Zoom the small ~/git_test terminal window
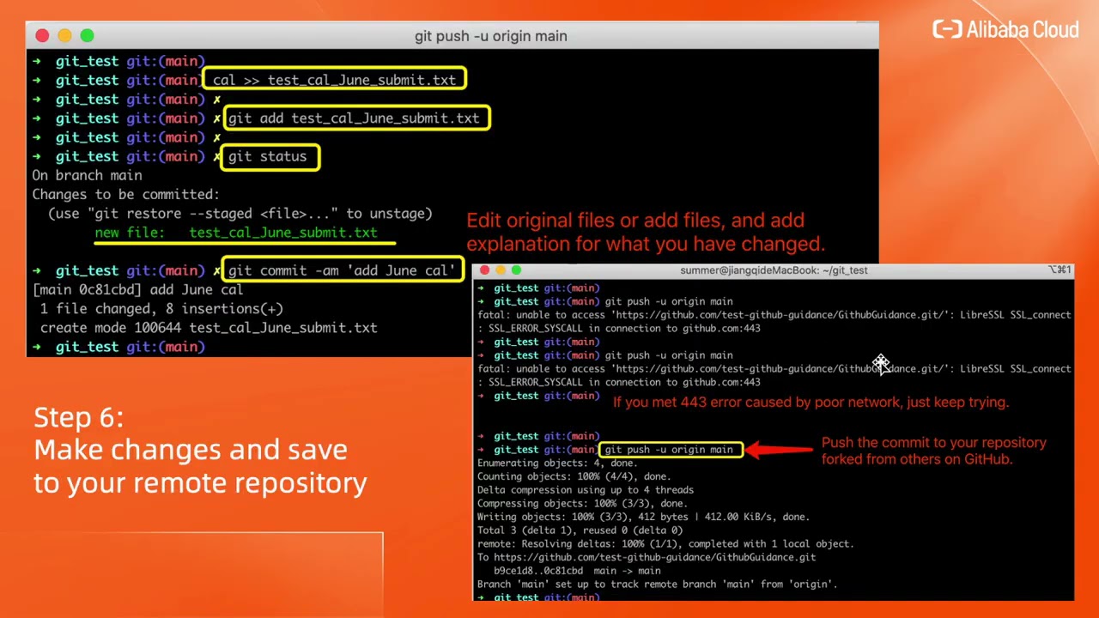The width and height of the screenshot is (1099, 618). coord(516,270)
